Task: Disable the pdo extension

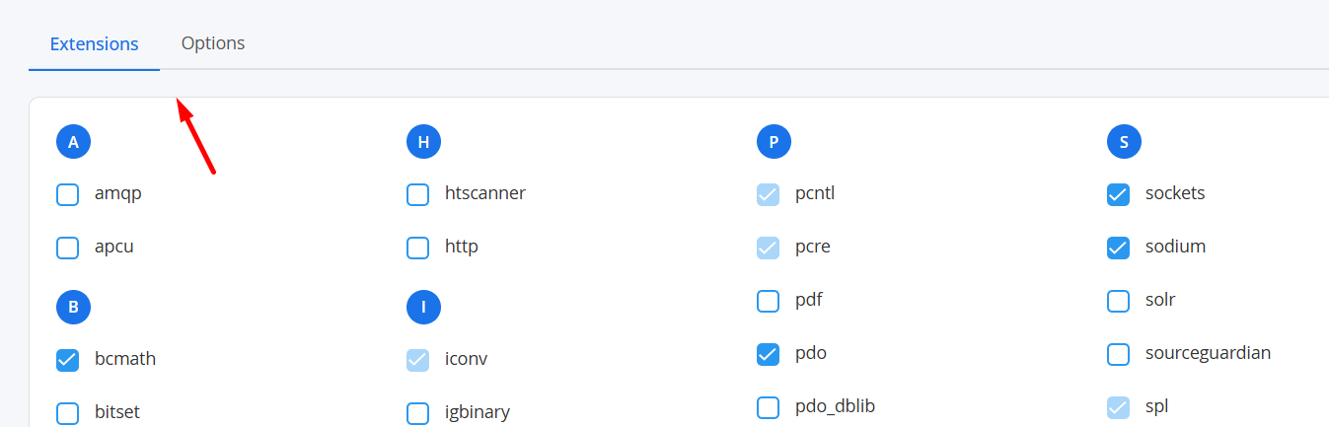Action: (x=768, y=354)
